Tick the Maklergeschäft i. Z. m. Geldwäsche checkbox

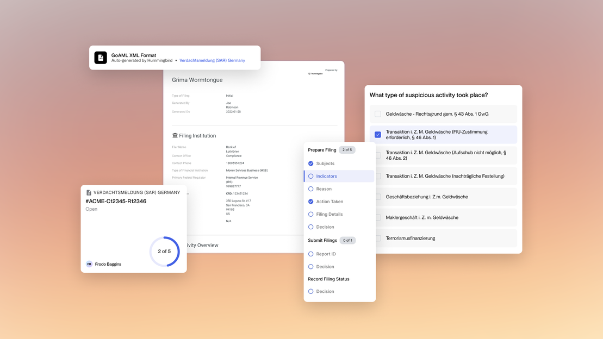[378, 217]
